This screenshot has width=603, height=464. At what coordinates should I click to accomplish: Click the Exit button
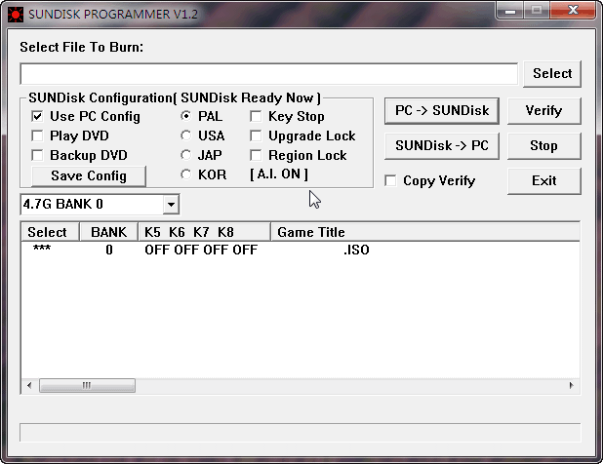(x=544, y=180)
